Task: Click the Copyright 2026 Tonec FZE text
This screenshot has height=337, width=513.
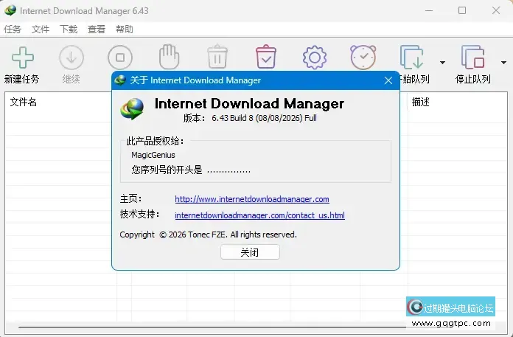Action: 208,234
